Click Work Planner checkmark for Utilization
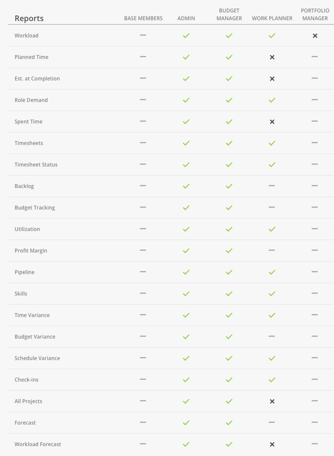This screenshot has height=456, width=334. (x=272, y=229)
